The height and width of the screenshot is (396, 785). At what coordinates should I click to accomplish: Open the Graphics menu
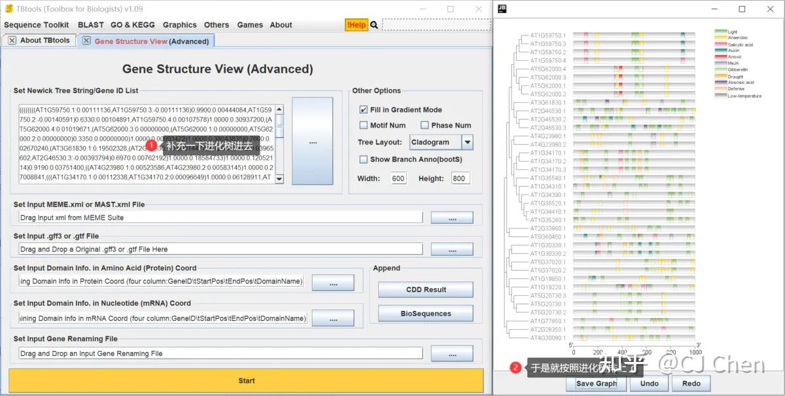tap(179, 24)
